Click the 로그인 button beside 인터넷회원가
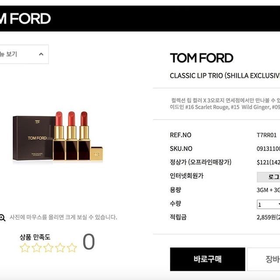The height and width of the screenshot is (280, 280). [268, 177]
